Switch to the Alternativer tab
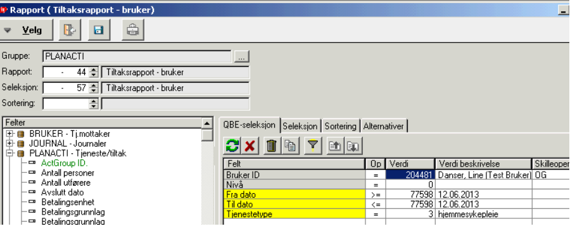This screenshot has height=231, width=582. (x=384, y=126)
